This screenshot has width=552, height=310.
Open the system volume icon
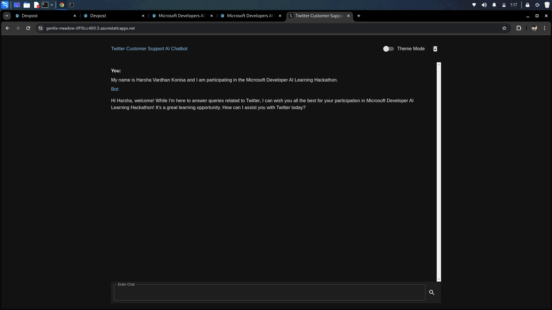pyautogui.click(x=484, y=5)
